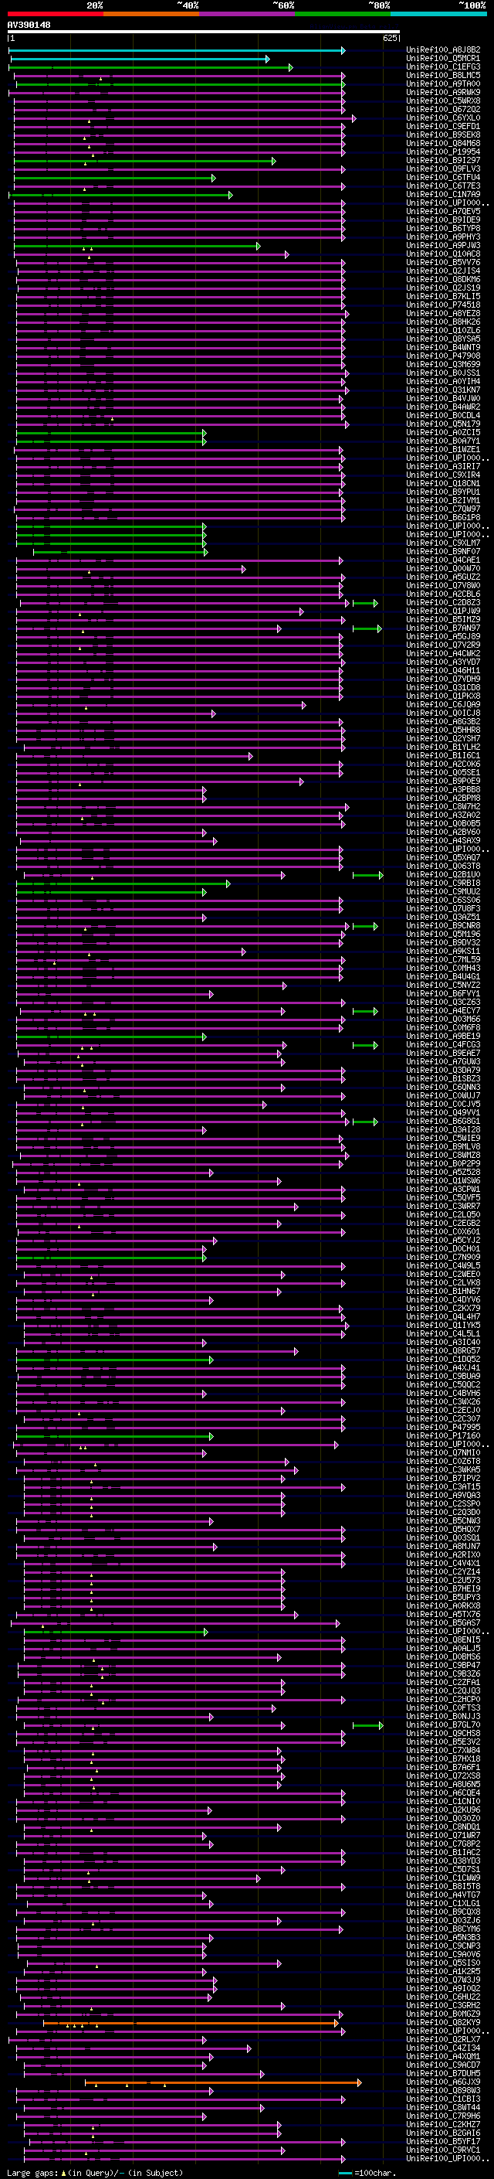Click the UniRef100_A6GJX9 label
Viewport: 494px width, 2179px height.
443,2082
